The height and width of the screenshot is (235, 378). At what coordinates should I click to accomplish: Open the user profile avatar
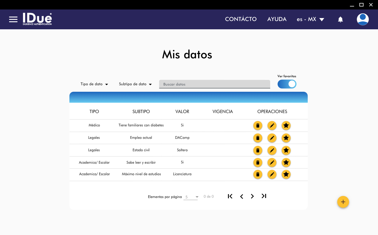362,20
